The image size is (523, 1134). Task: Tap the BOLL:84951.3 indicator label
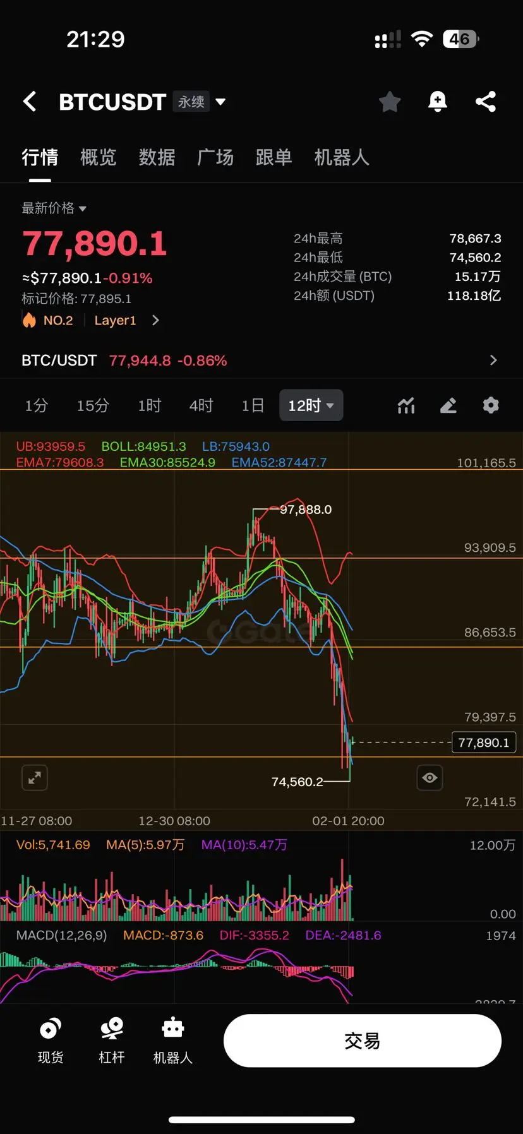tap(144, 446)
